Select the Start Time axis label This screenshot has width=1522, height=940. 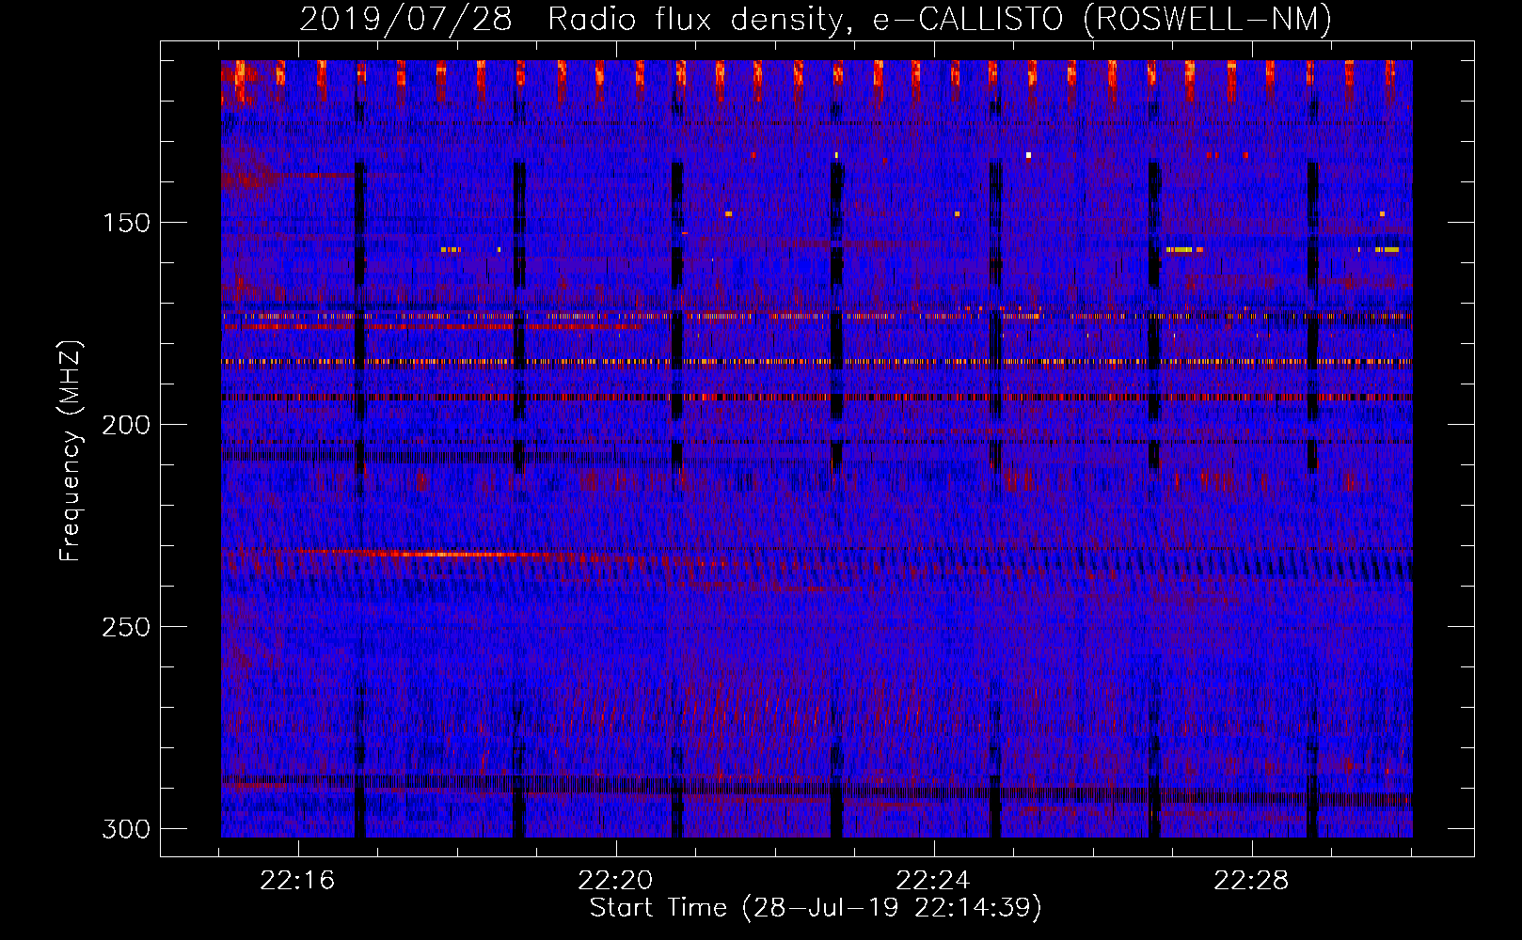[x=816, y=908]
